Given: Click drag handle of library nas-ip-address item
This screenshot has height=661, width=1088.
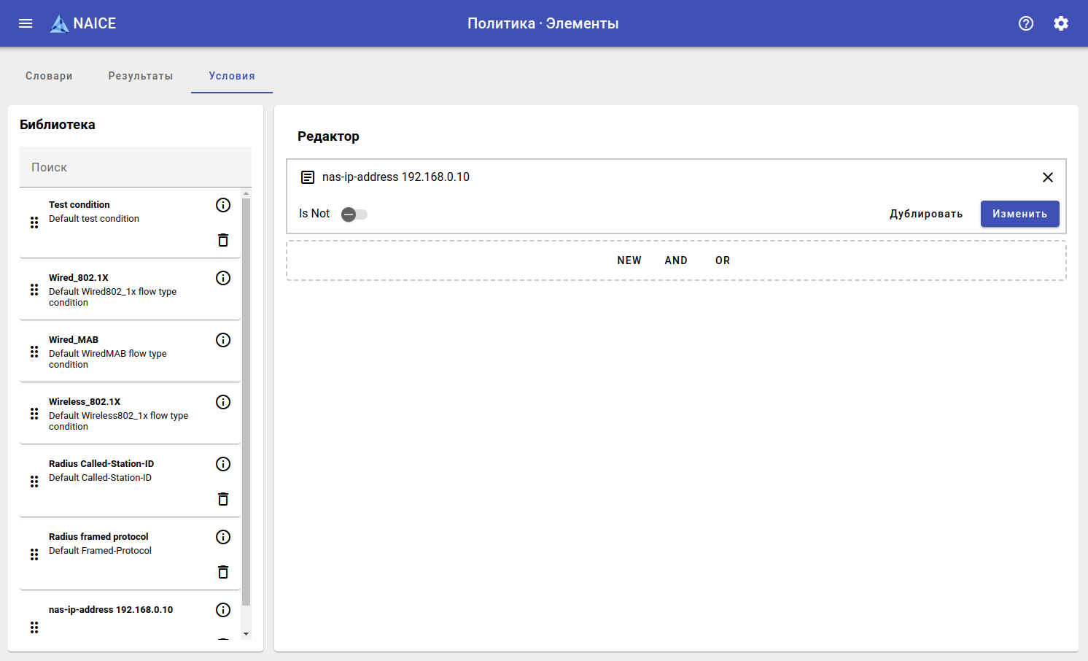Looking at the screenshot, I should coord(34,627).
